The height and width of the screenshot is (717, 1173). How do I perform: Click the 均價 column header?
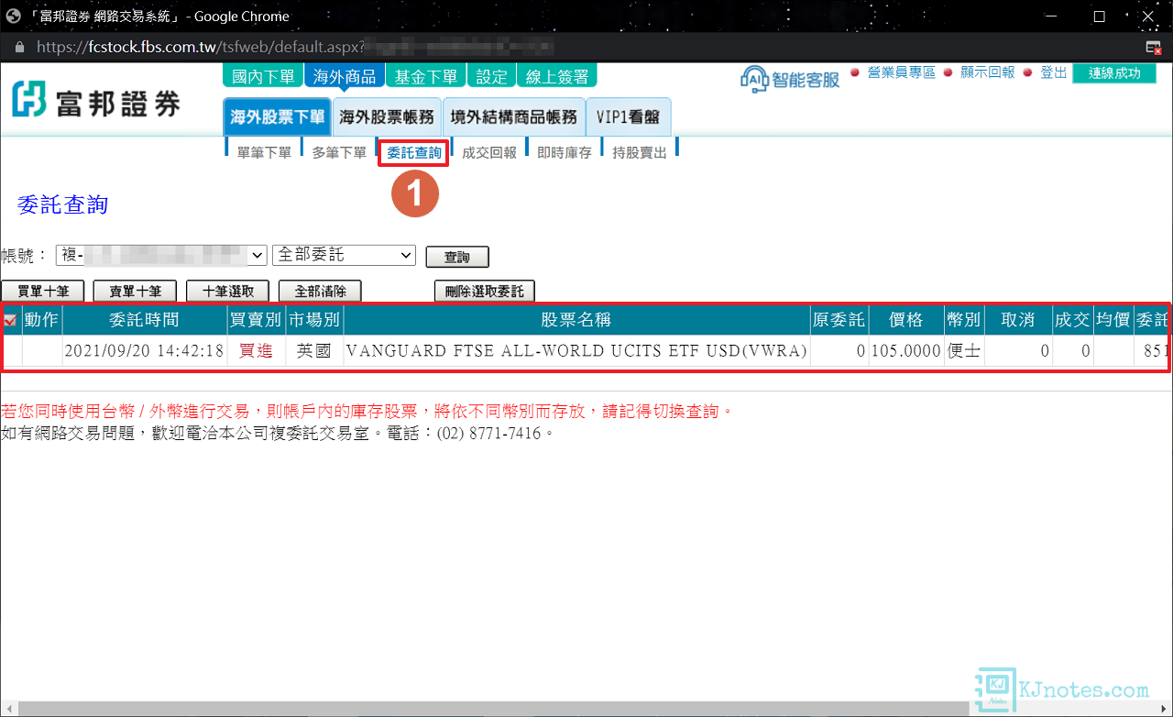(x=1113, y=320)
